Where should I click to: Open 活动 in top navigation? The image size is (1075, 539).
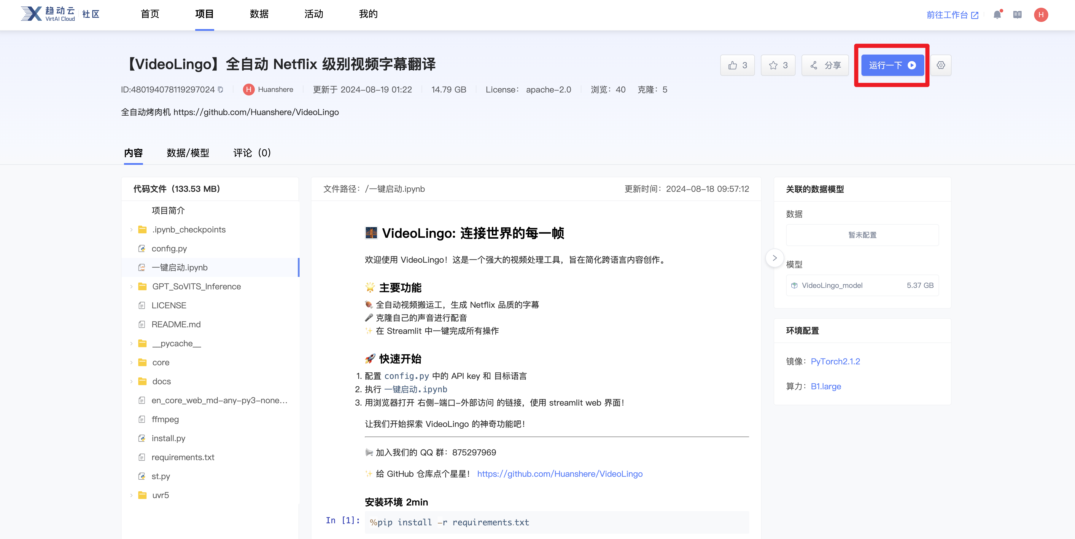tap(314, 14)
